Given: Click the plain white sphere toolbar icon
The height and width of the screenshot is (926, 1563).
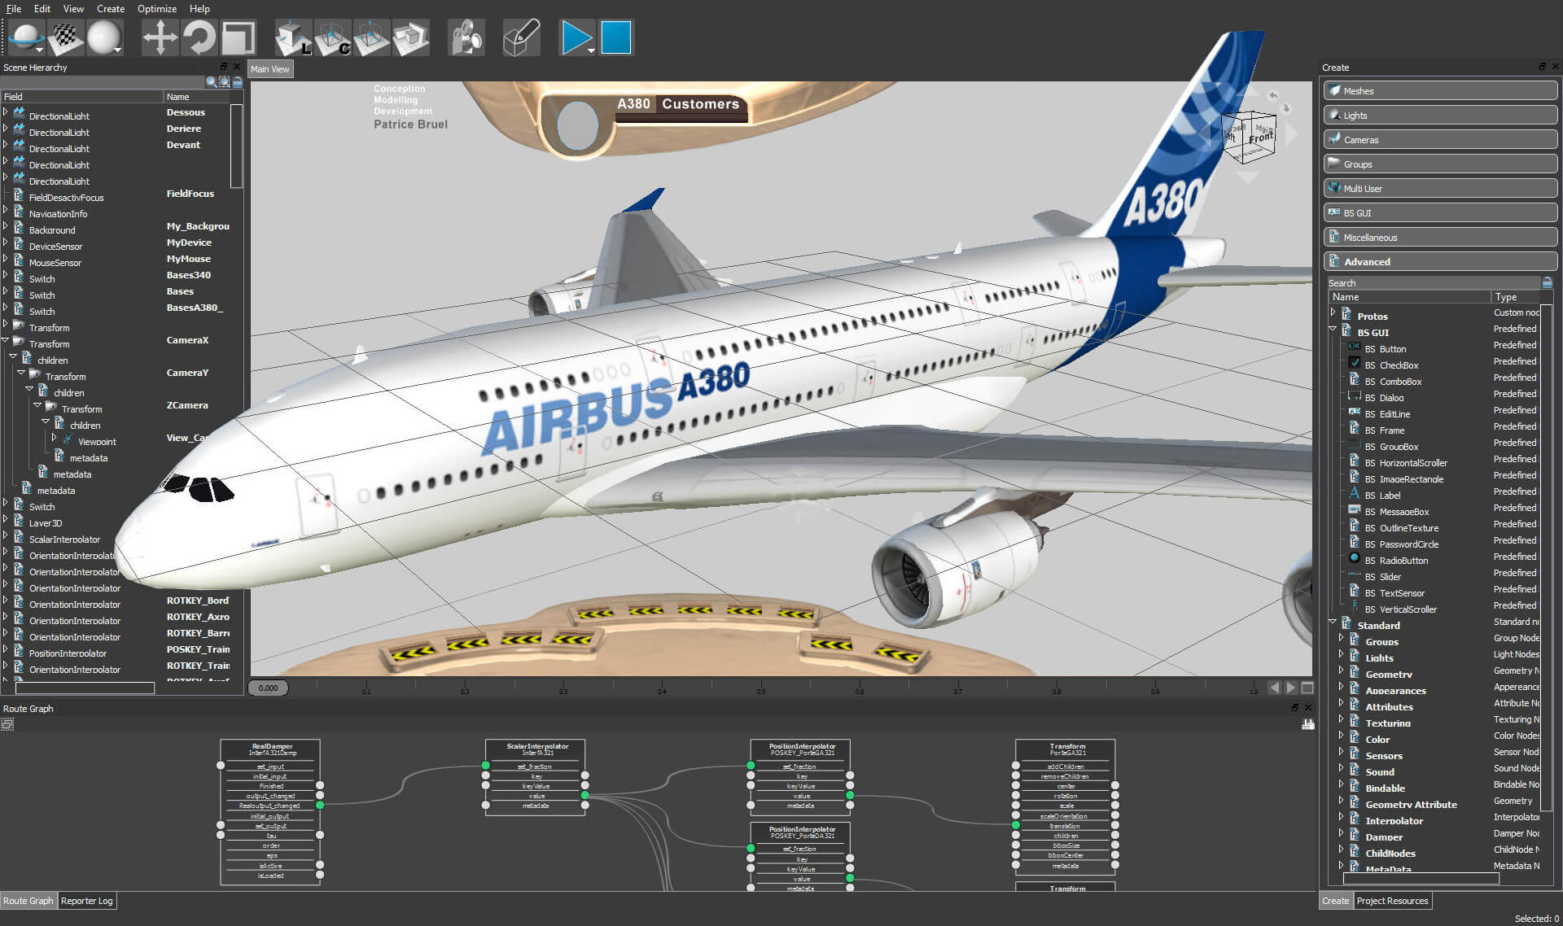Looking at the screenshot, I should point(103,37).
